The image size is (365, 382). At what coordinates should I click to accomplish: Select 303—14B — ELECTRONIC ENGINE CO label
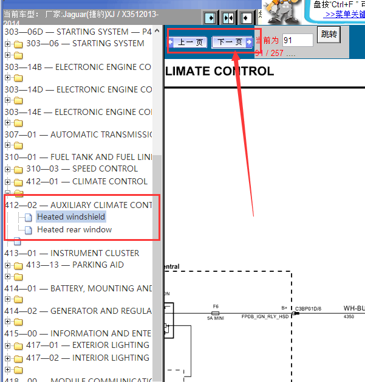tap(78, 67)
